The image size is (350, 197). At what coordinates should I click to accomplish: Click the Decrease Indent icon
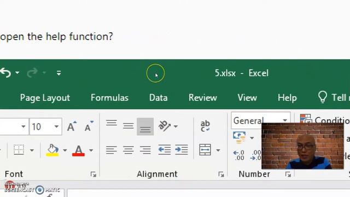click(164, 150)
